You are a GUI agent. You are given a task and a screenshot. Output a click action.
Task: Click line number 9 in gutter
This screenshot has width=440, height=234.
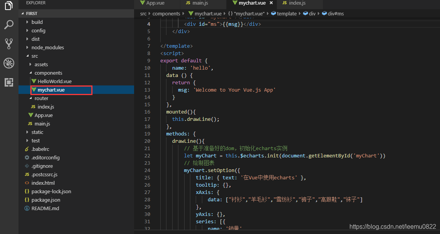pyautogui.click(x=148, y=60)
